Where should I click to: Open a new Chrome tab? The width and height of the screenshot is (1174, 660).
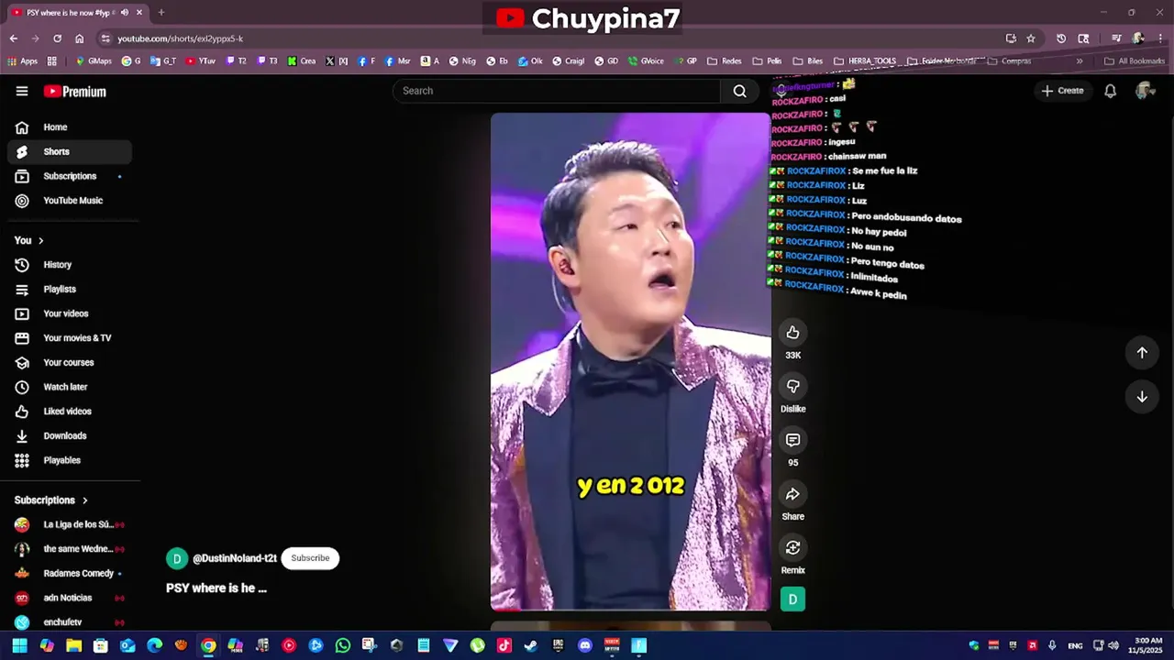161,13
